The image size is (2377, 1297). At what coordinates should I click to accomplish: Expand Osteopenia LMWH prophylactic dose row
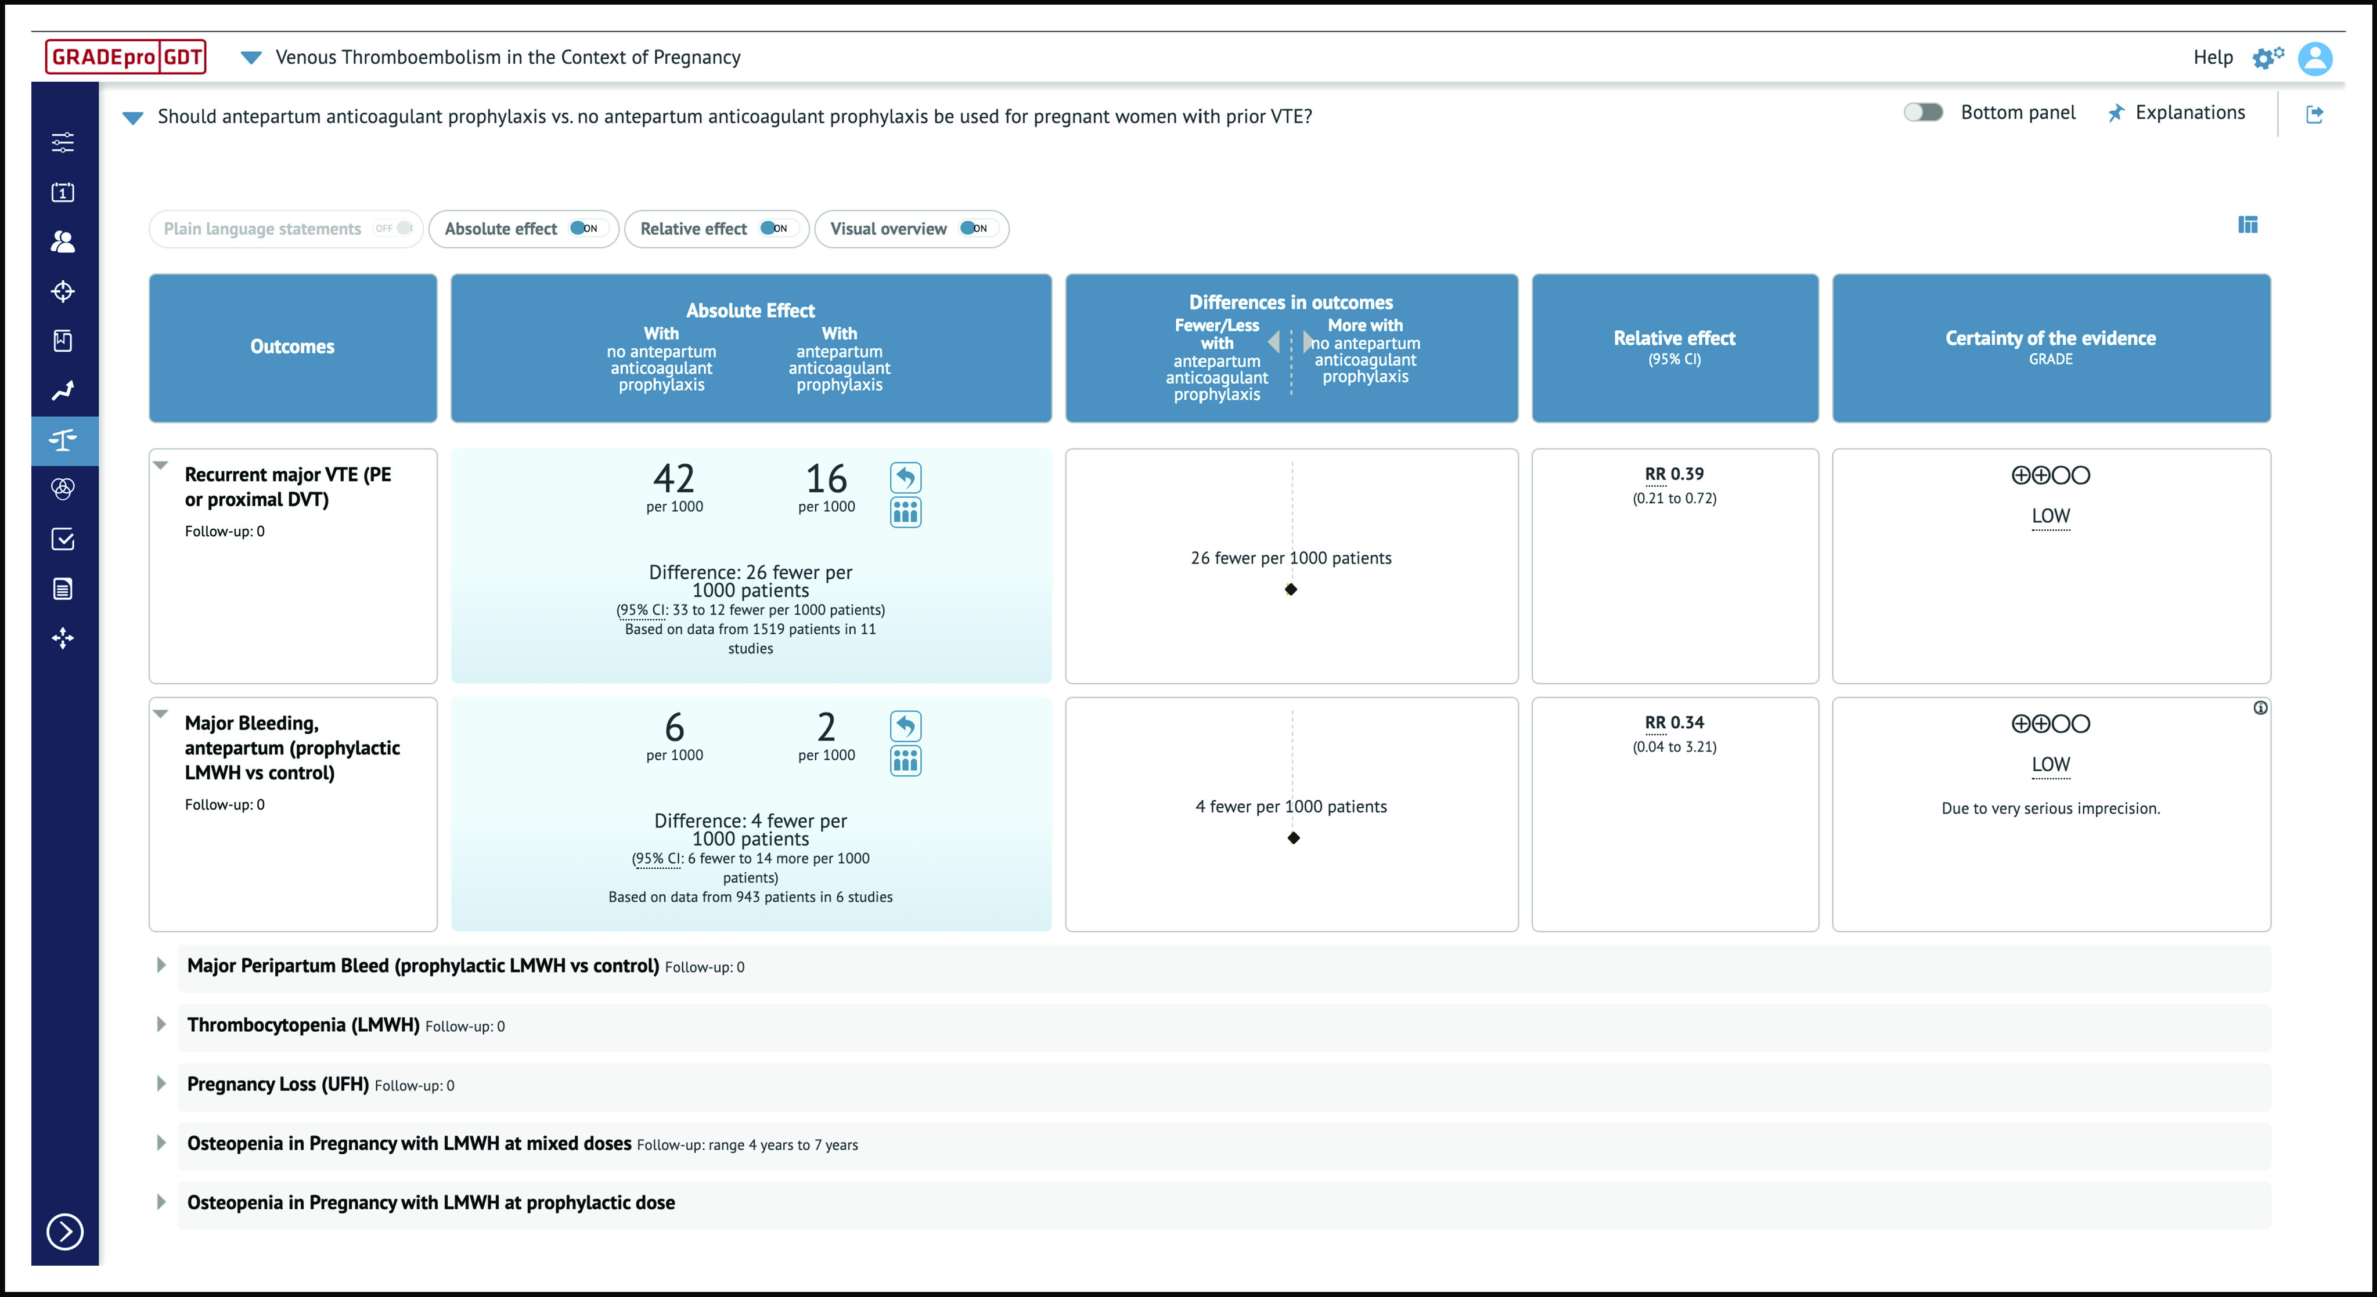(x=161, y=1202)
